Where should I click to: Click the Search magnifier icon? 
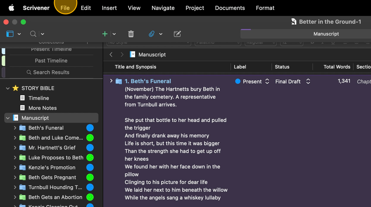[x=33, y=34]
